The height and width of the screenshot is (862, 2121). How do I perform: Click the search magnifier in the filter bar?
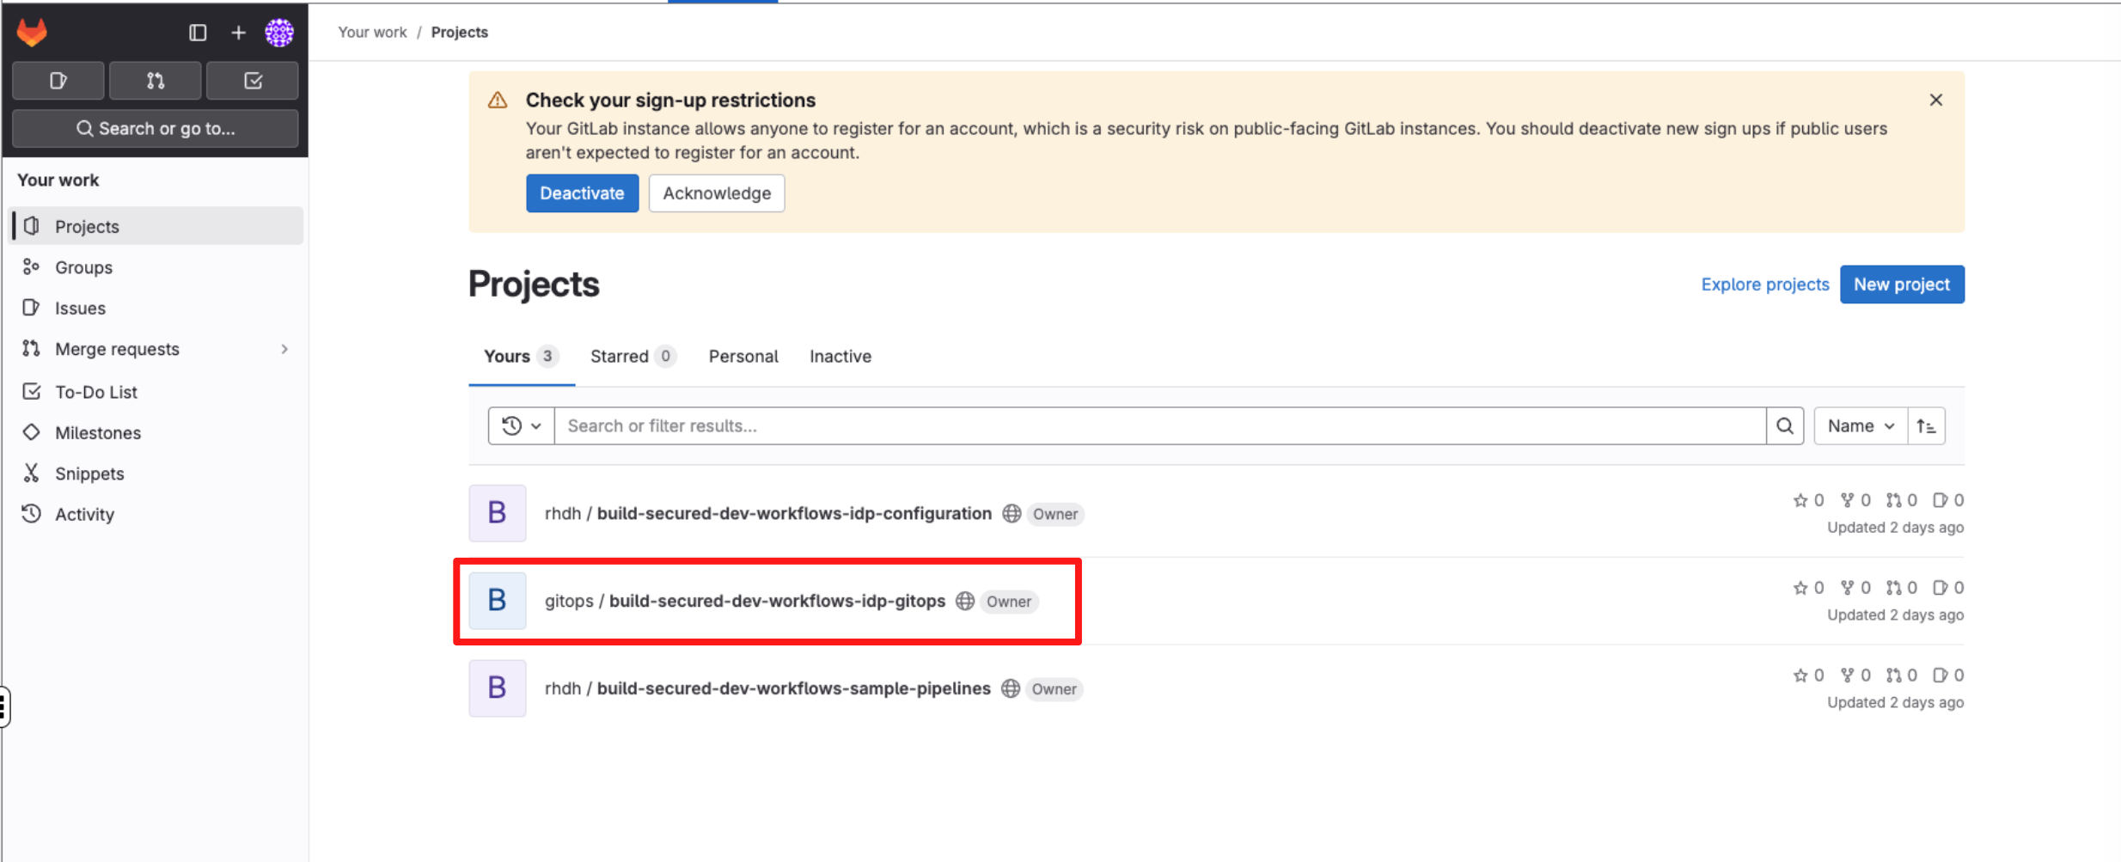pos(1785,425)
